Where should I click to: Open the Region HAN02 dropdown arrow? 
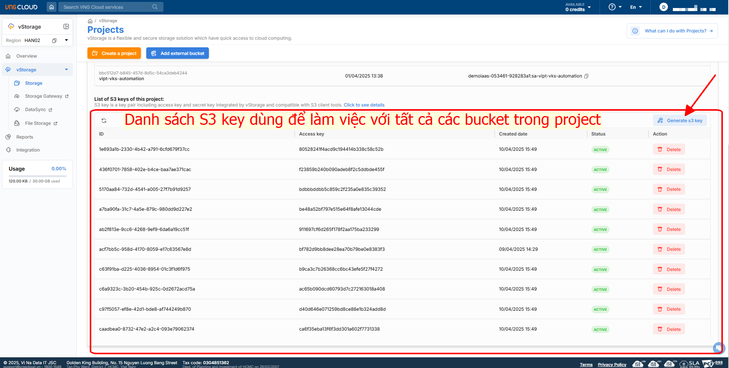pyautogui.click(x=66, y=40)
